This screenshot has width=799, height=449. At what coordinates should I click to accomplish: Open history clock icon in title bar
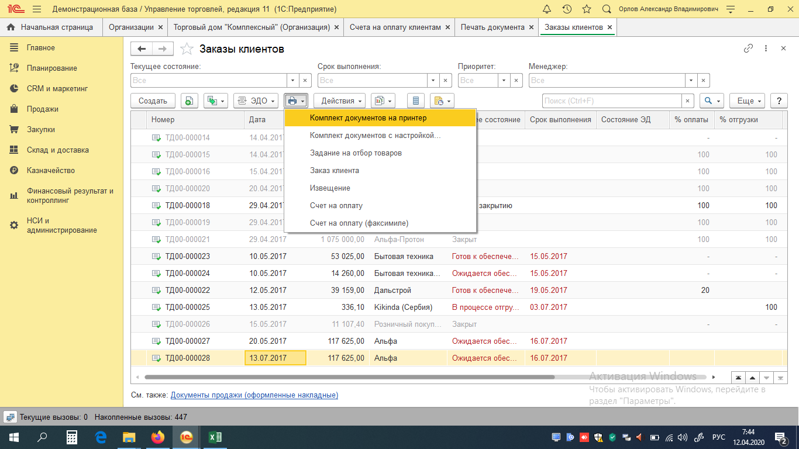click(x=567, y=9)
